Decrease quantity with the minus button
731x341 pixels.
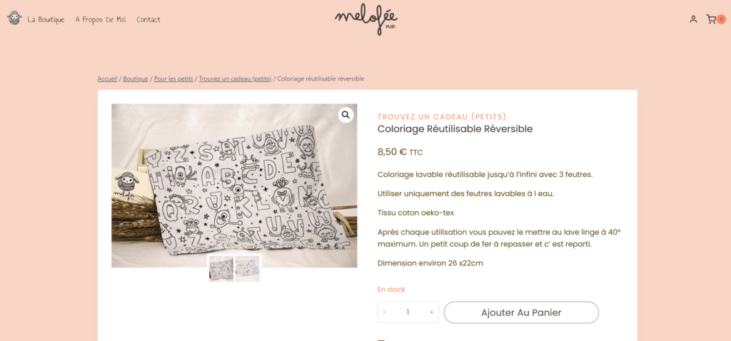(x=384, y=312)
